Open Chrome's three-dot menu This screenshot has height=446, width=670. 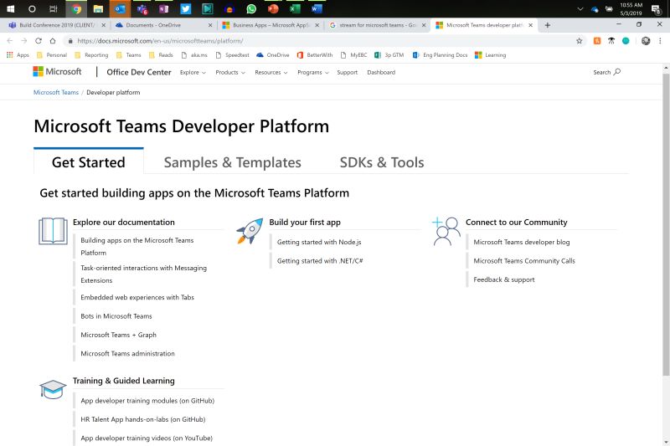660,41
